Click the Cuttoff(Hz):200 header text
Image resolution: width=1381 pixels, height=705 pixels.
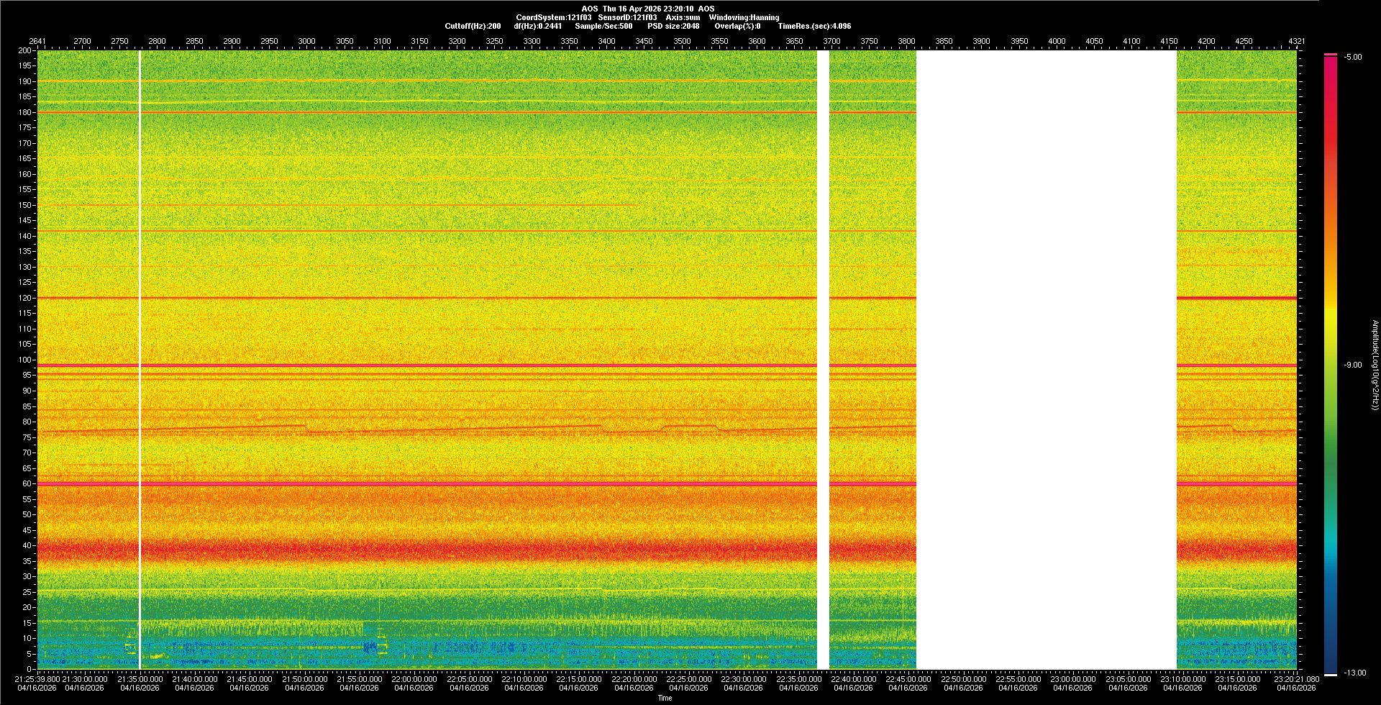pyautogui.click(x=473, y=26)
